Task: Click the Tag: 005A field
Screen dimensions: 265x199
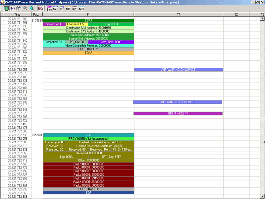Action: [66, 157]
